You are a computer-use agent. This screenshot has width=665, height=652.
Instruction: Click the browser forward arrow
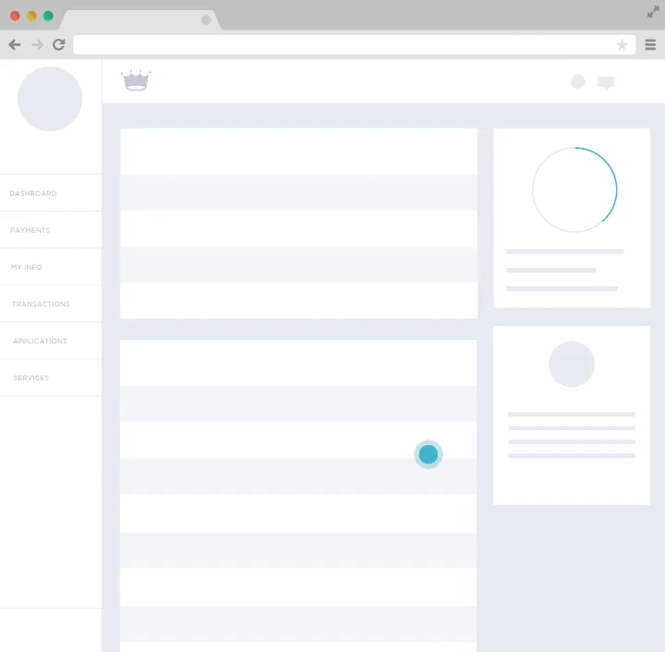(x=37, y=44)
